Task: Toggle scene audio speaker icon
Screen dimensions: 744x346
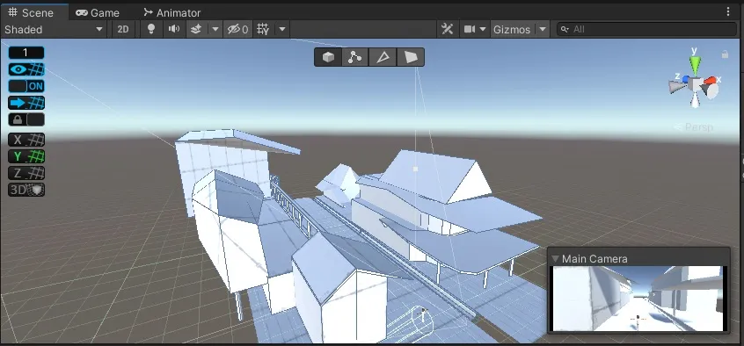Action: 174,29
